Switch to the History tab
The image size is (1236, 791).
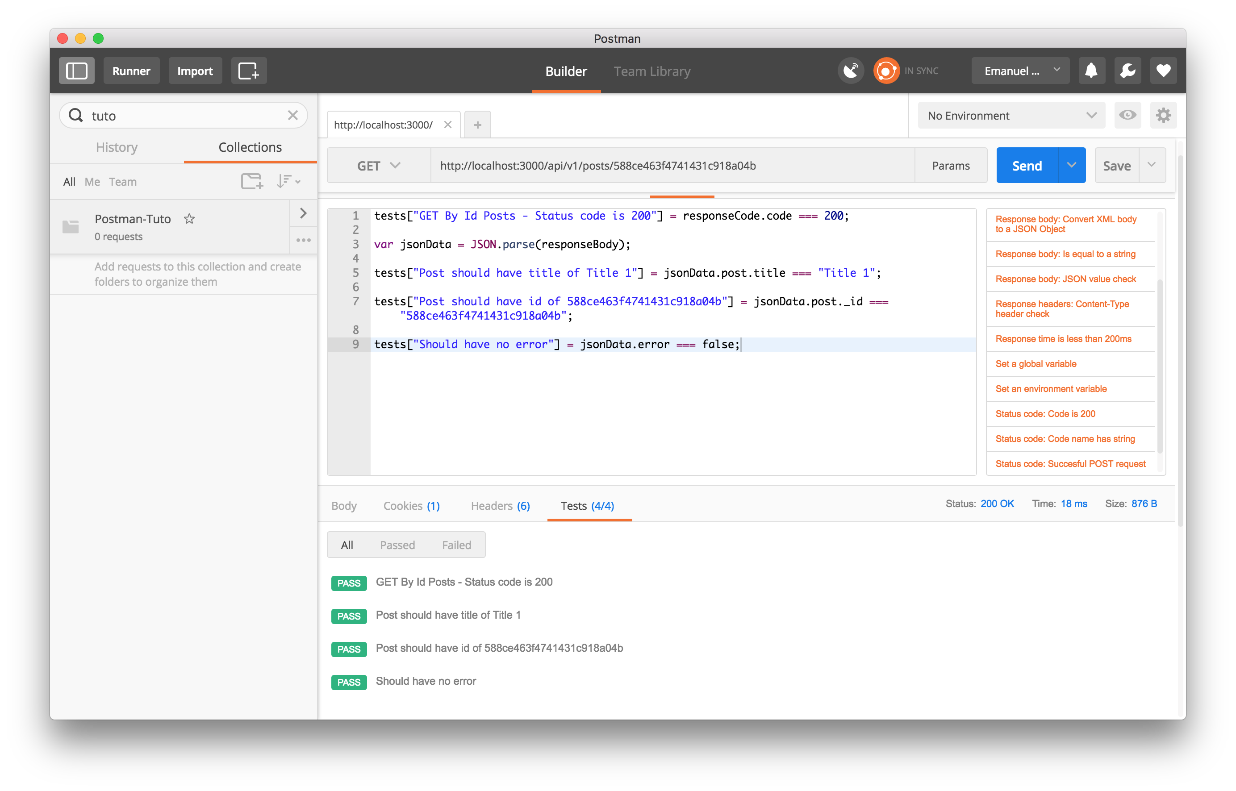coord(117,147)
